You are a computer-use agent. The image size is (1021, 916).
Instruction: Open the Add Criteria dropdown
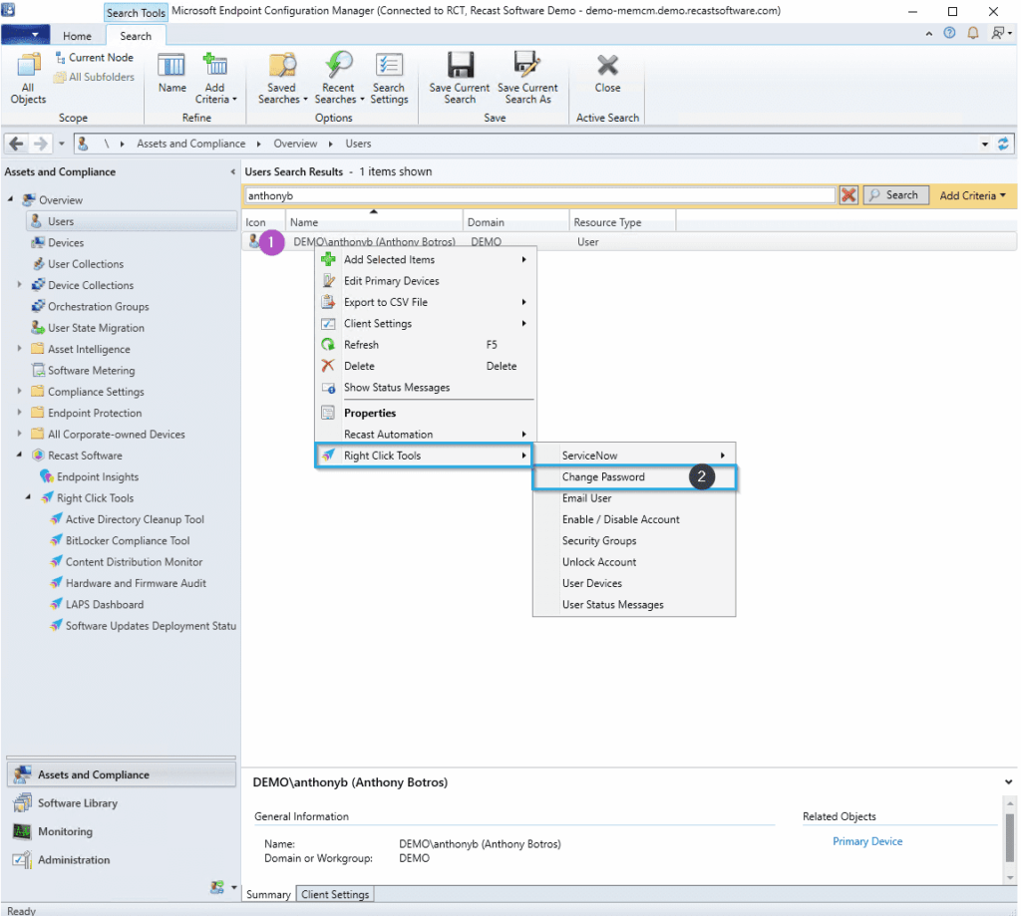(972, 195)
